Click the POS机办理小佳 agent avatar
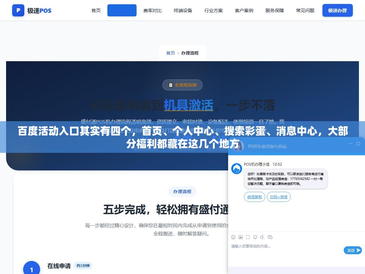Viewport: 365px width, 274px height. [237, 169]
